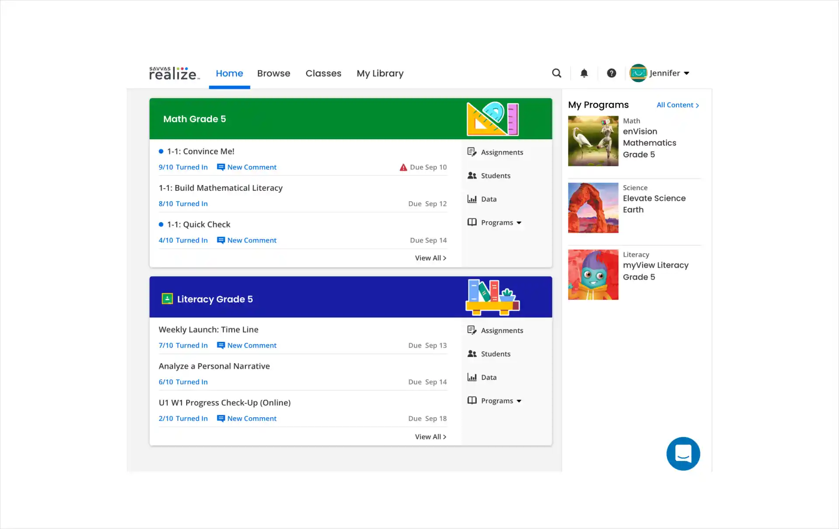Open the chat support bubble button
The width and height of the screenshot is (839, 529).
click(683, 453)
